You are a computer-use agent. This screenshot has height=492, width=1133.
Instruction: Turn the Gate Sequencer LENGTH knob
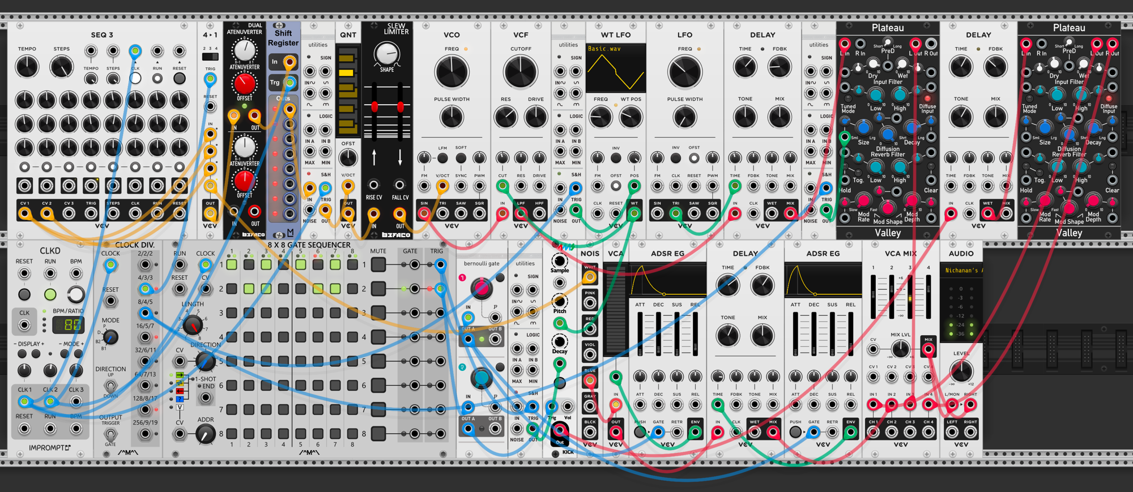[193, 325]
